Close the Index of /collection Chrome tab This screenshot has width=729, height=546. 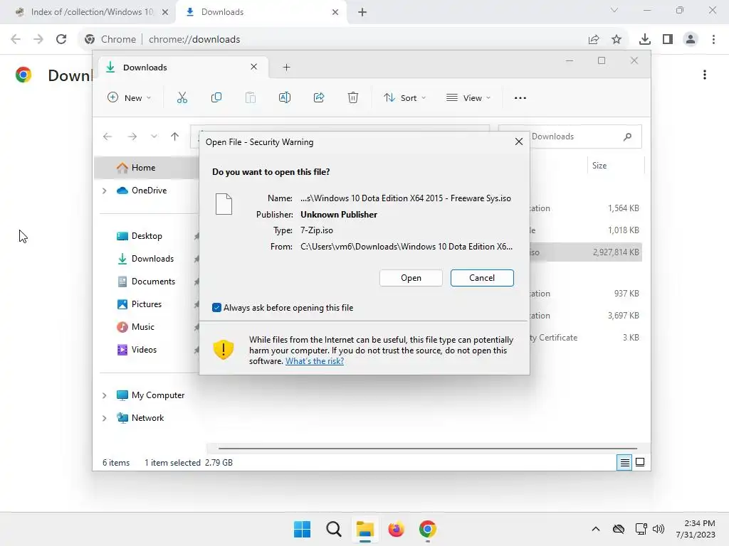(x=165, y=12)
